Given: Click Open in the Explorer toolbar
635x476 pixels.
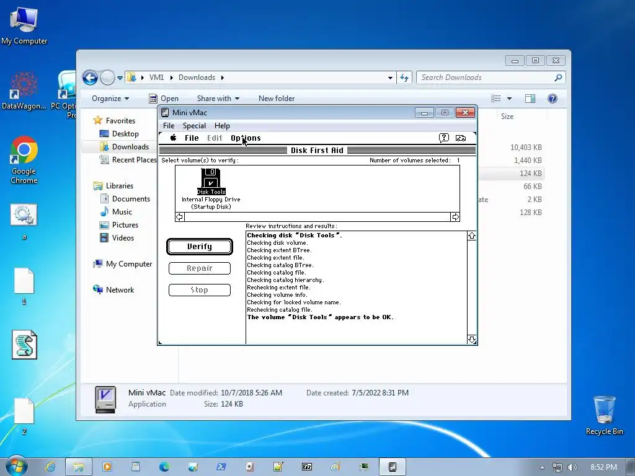Looking at the screenshot, I should 164,99.
